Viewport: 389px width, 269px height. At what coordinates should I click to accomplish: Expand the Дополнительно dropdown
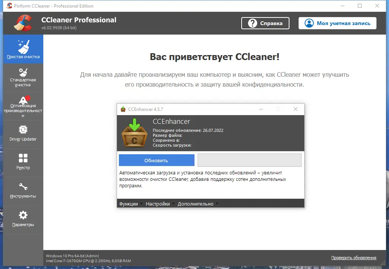coord(196,203)
